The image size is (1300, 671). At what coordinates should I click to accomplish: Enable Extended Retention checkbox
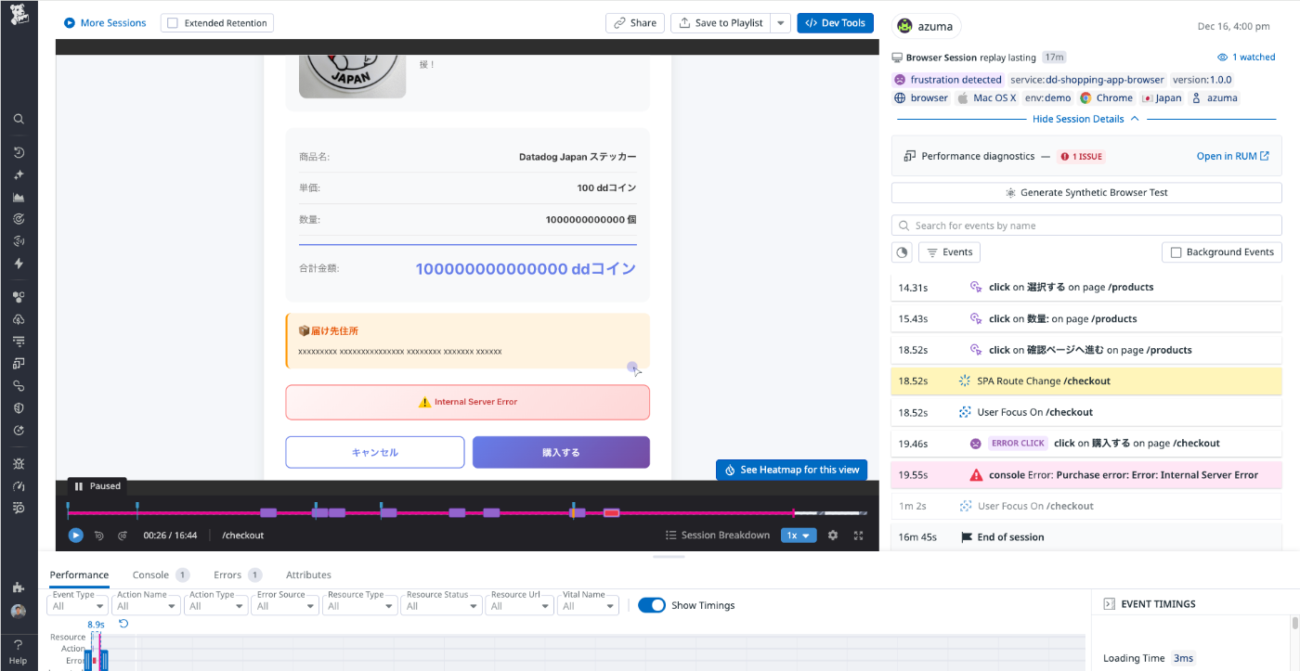[173, 23]
